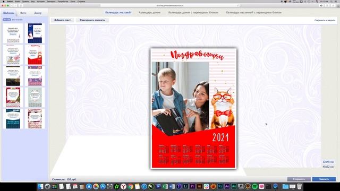340x191 pixels.
Task: Open Adobe Audition from the Dock
Action: pos(234,186)
